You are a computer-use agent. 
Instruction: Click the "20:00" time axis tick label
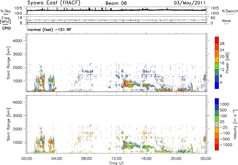176,159
